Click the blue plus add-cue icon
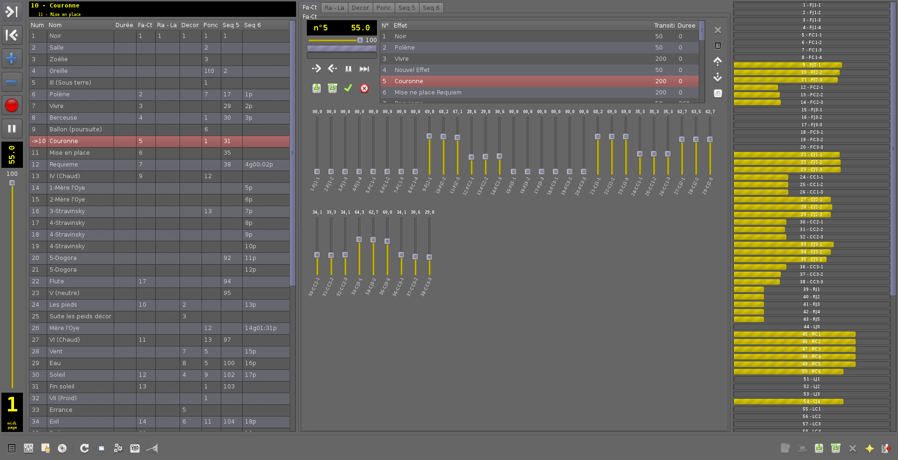The width and height of the screenshot is (898, 460). coord(12,58)
